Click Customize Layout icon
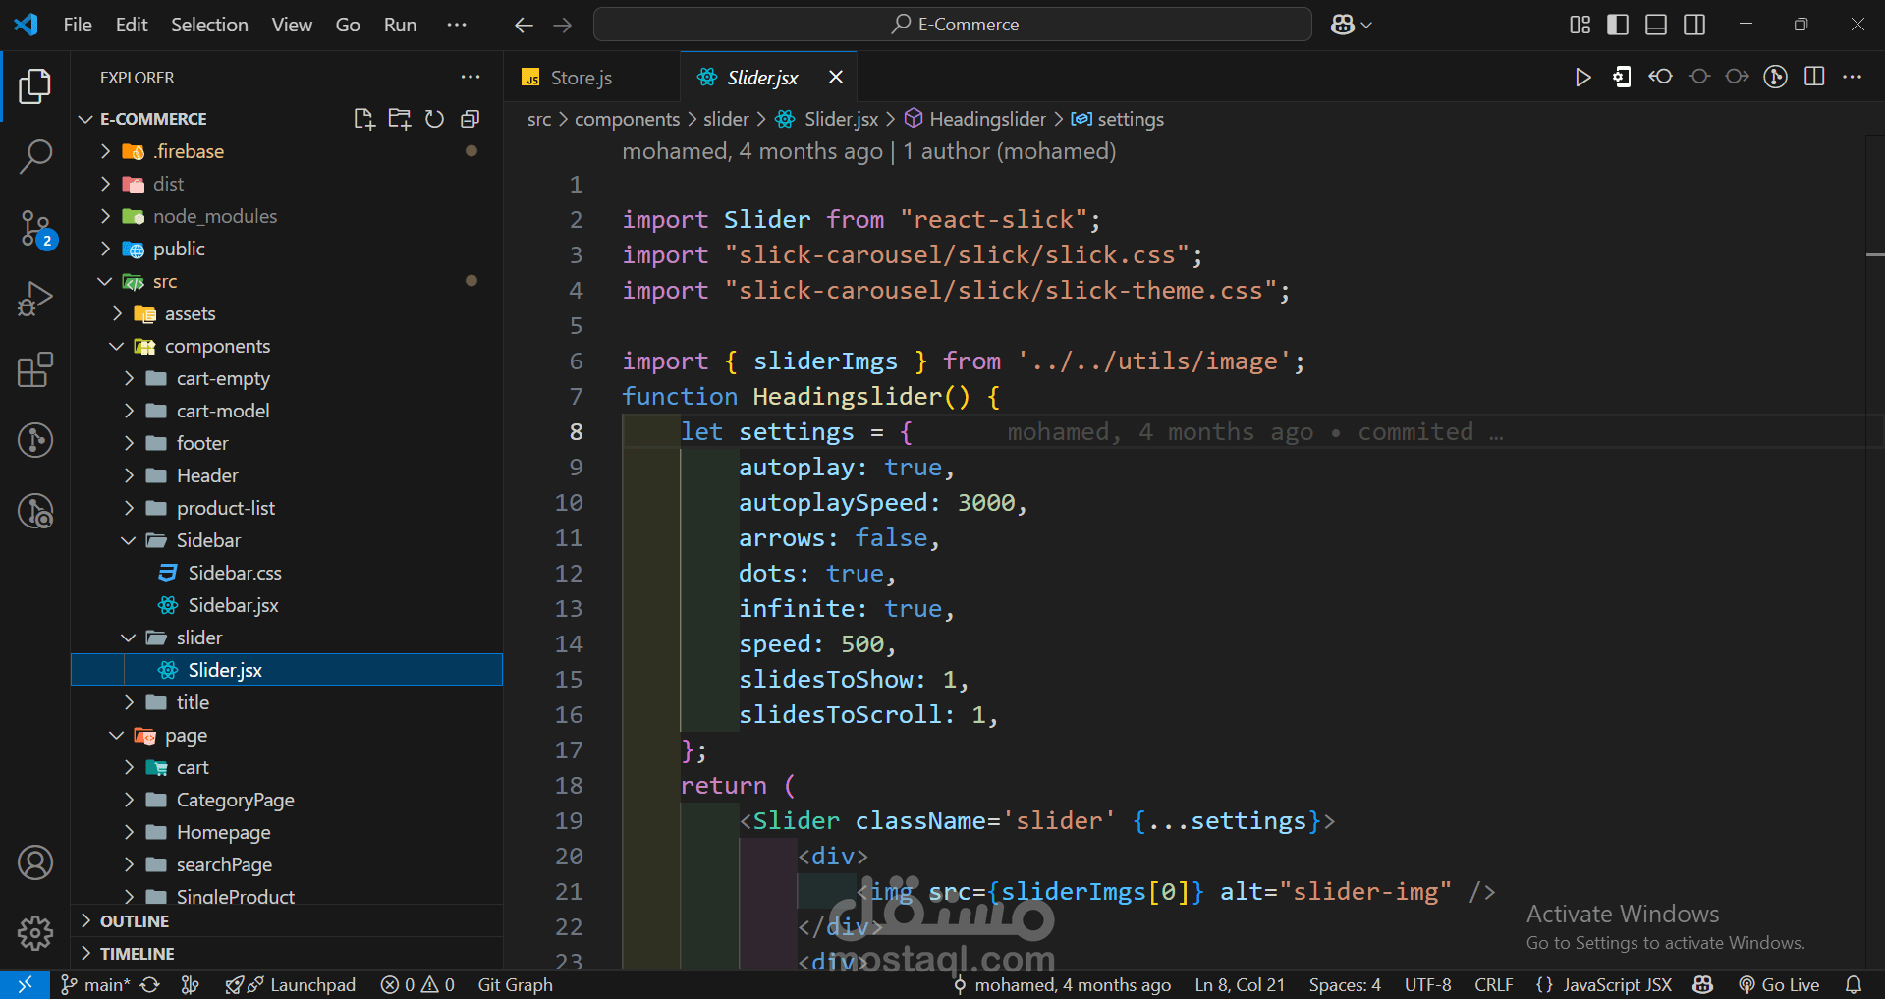1885x999 pixels. tap(1580, 25)
